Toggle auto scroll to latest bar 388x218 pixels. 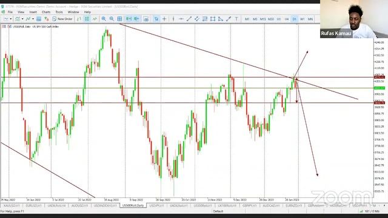(x=129, y=19)
